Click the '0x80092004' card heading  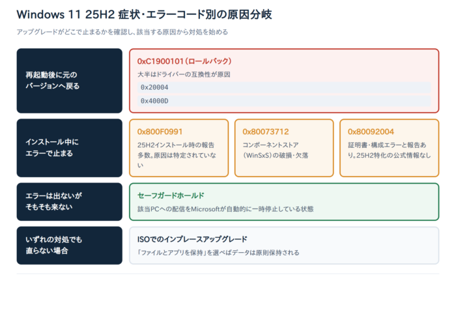(x=371, y=132)
